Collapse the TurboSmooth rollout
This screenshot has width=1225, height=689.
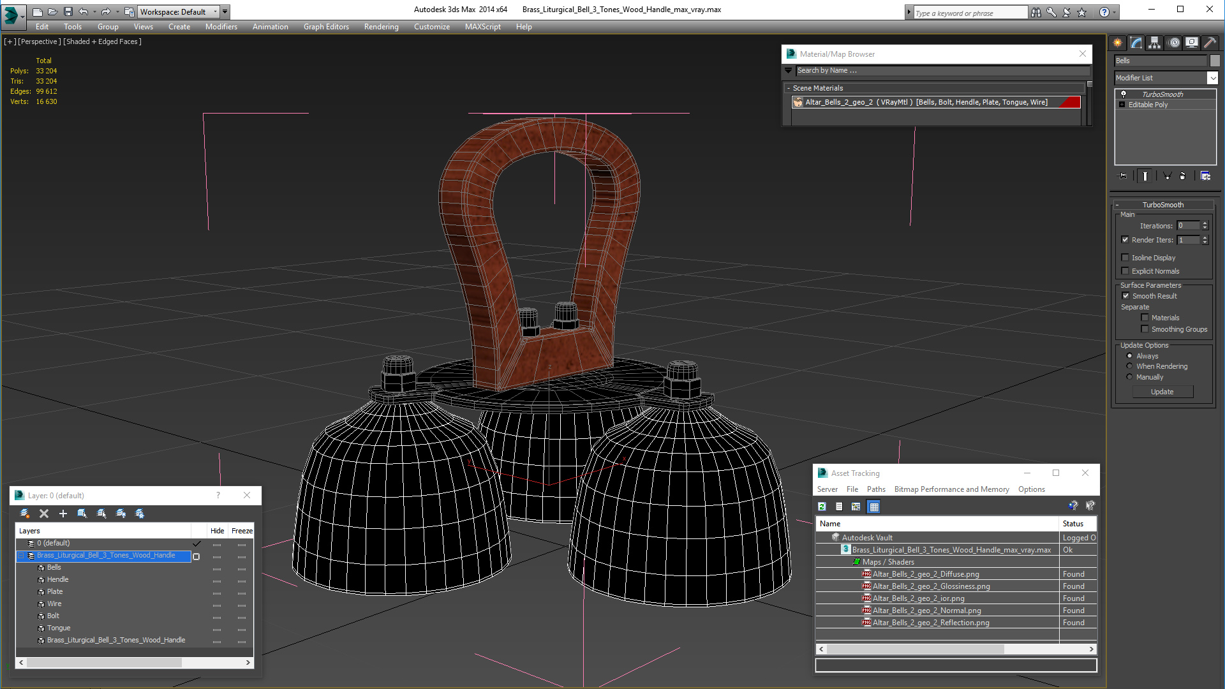coord(1118,205)
